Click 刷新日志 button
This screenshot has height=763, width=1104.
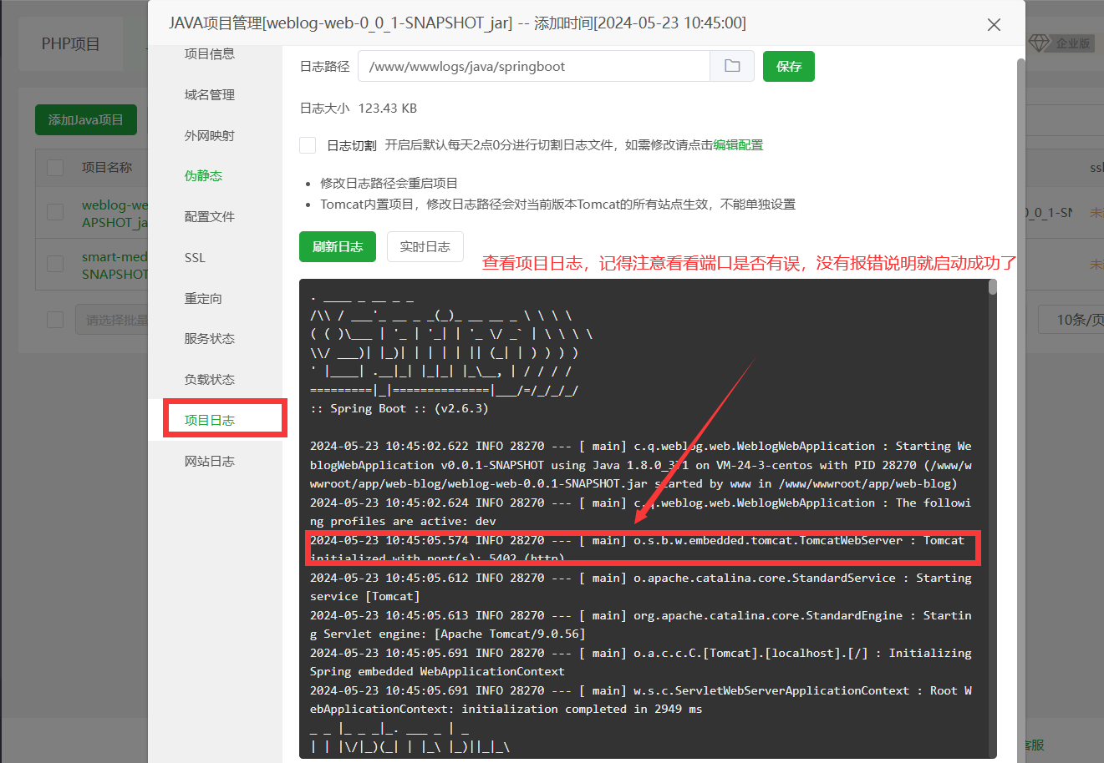point(338,246)
